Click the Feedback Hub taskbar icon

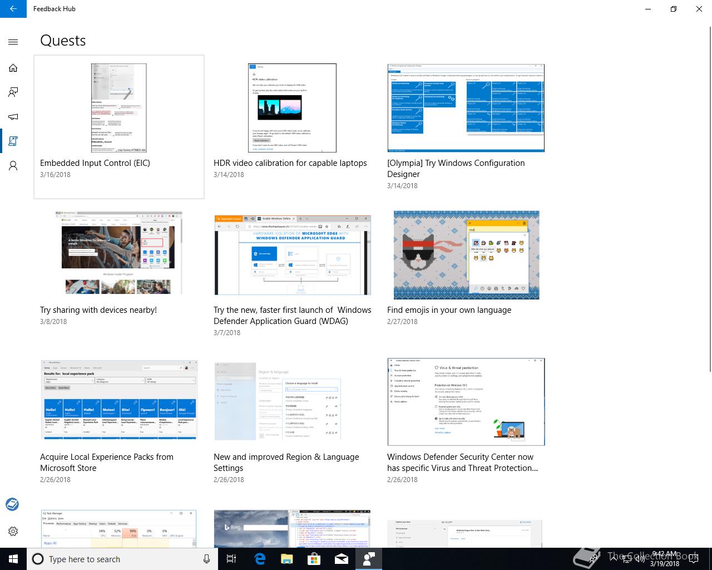pos(369,559)
